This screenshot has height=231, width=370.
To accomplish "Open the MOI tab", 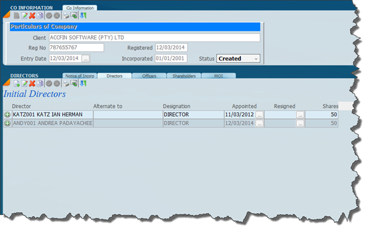I will pyautogui.click(x=219, y=76).
